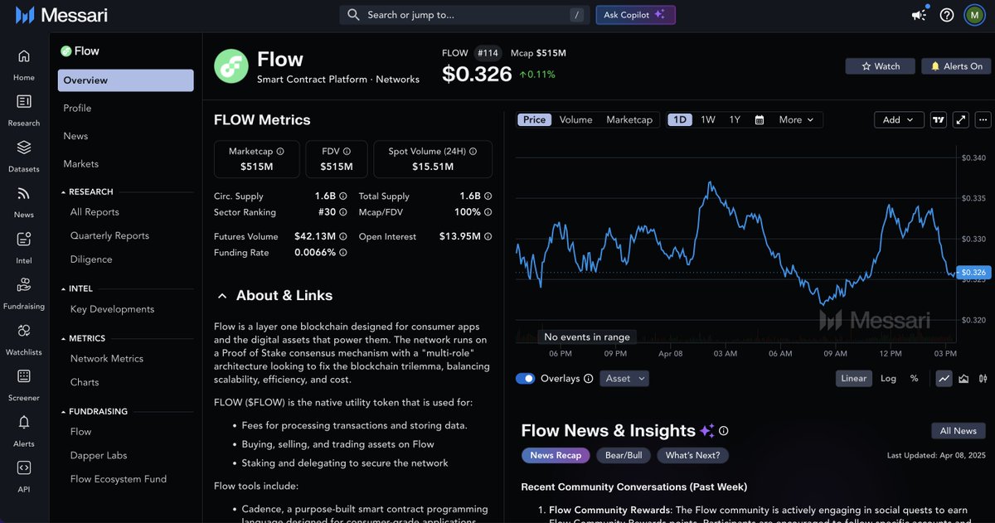Viewport: 995px width, 523px height.
Task: Toggle the Overlays switch off
Action: tap(525, 379)
